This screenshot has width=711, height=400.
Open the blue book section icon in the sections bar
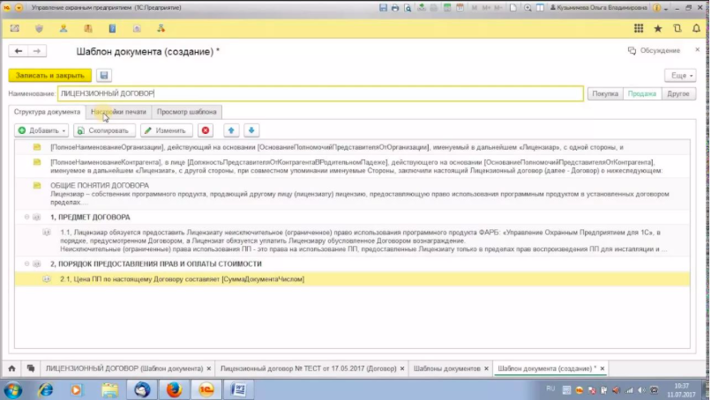[x=112, y=28]
